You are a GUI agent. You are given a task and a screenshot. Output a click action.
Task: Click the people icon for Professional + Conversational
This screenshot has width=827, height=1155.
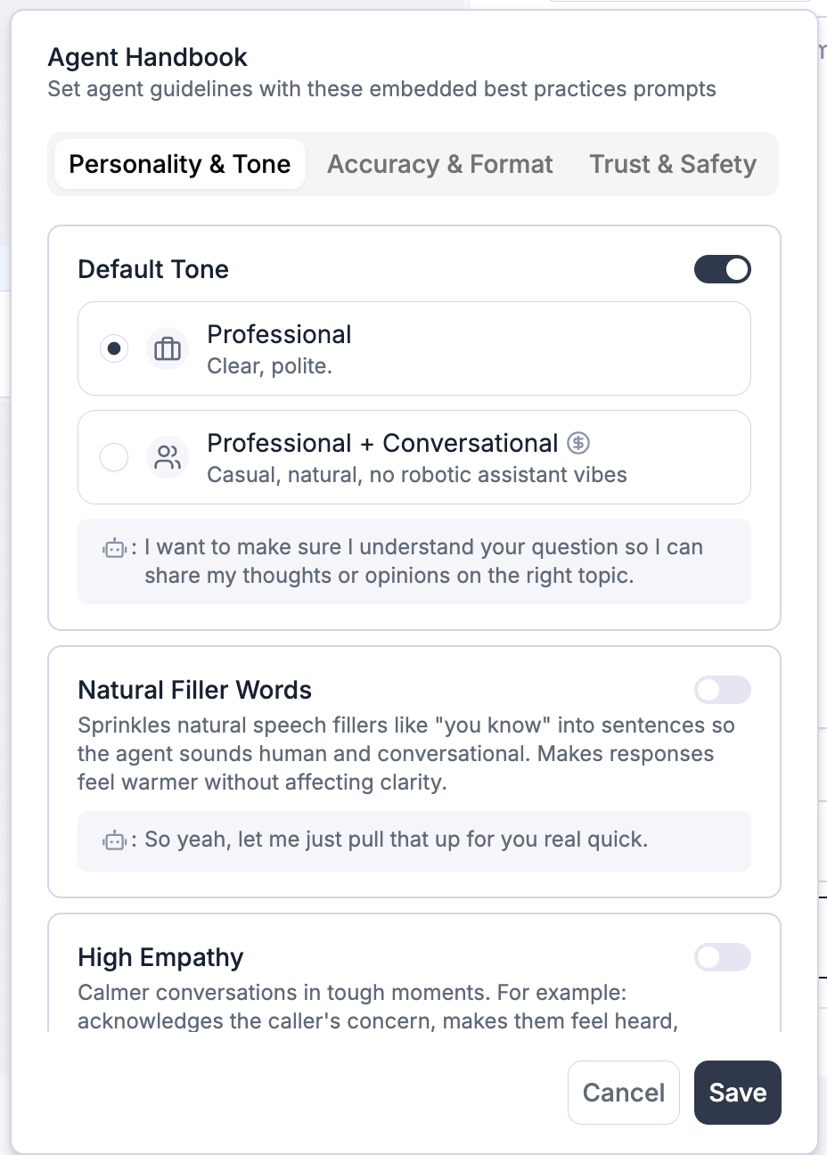tap(168, 457)
